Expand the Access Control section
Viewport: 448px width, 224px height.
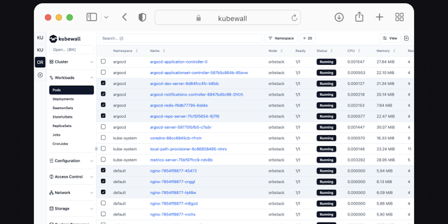(x=71, y=177)
